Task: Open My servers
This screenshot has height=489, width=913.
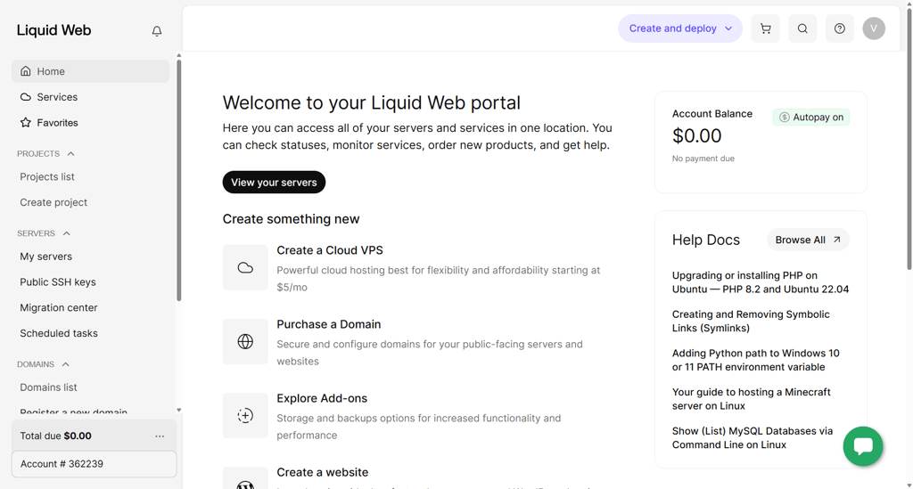Action: (x=46, y=257)
